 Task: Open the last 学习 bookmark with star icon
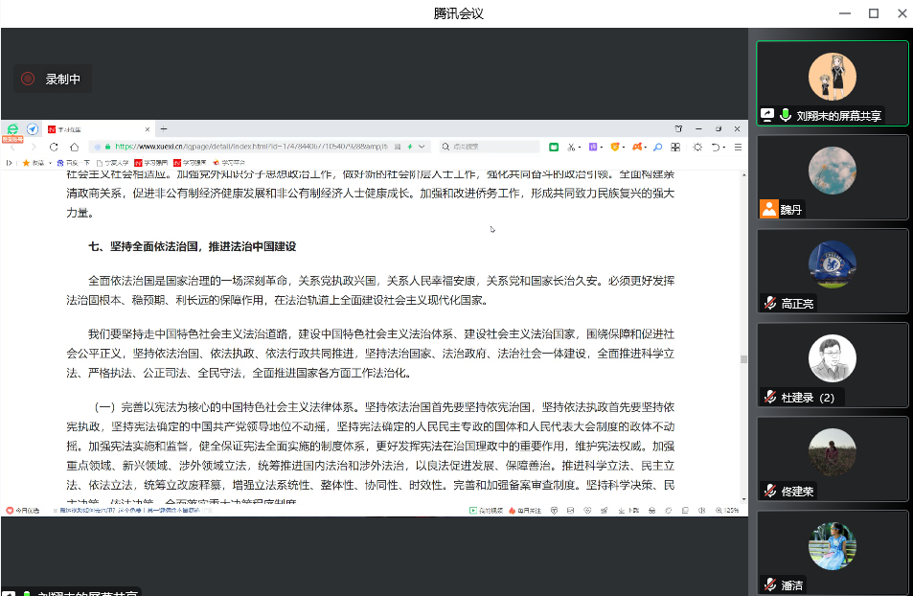[229, 163]
